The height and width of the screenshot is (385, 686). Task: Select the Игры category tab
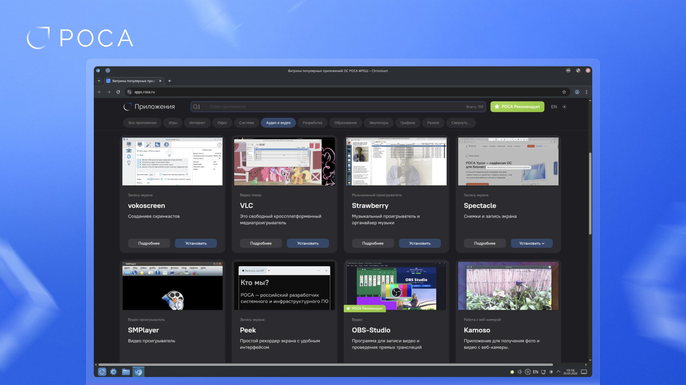click(x=173, y=123)
